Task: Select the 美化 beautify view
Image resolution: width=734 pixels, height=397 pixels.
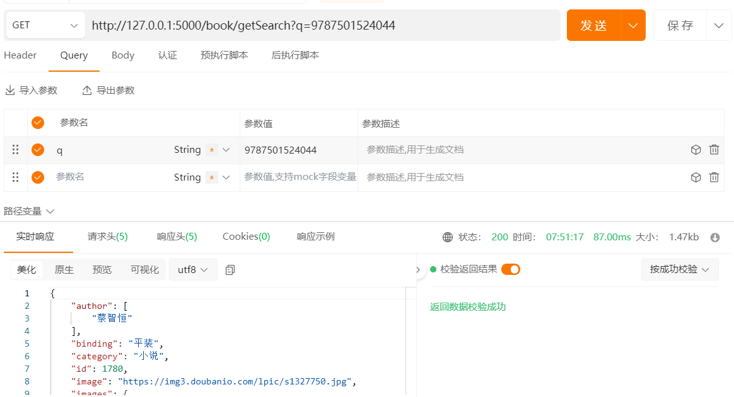Action: click(26, 269)
